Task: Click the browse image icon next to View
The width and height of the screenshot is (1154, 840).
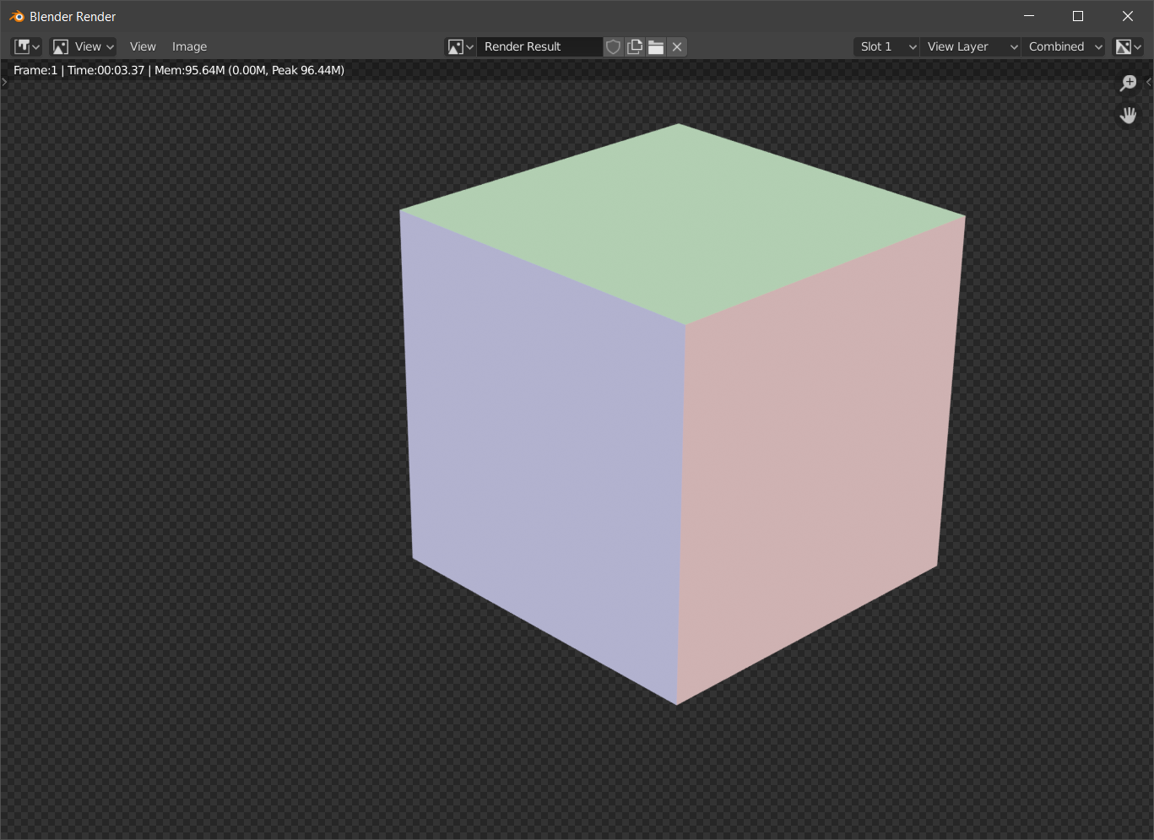Action: click(x=59, y=46)
